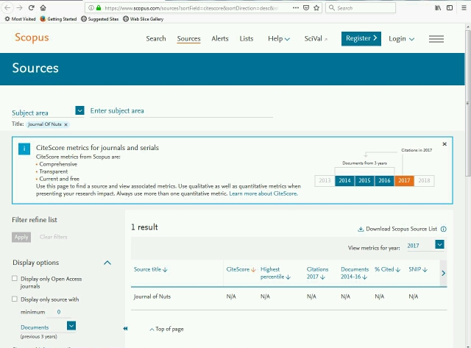Sort by Documents 2014-16 column
The image size is (471, 348).
pos(355,273)
